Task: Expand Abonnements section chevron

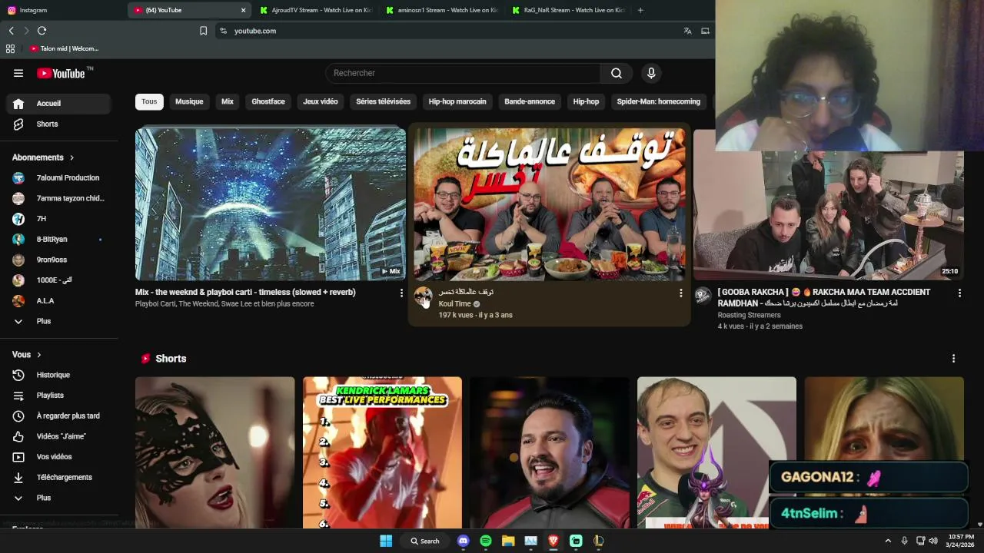Action: click(x=71, y=157)
